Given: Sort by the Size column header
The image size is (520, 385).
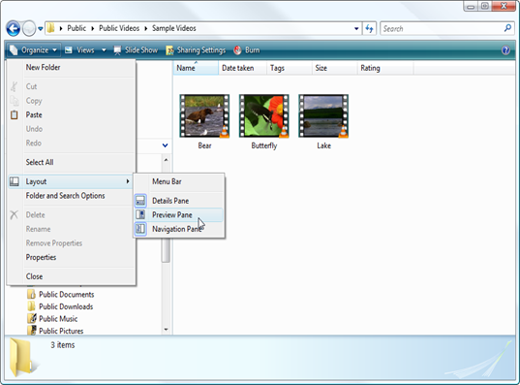Looking at the screenshot, I should coord(335,68).
